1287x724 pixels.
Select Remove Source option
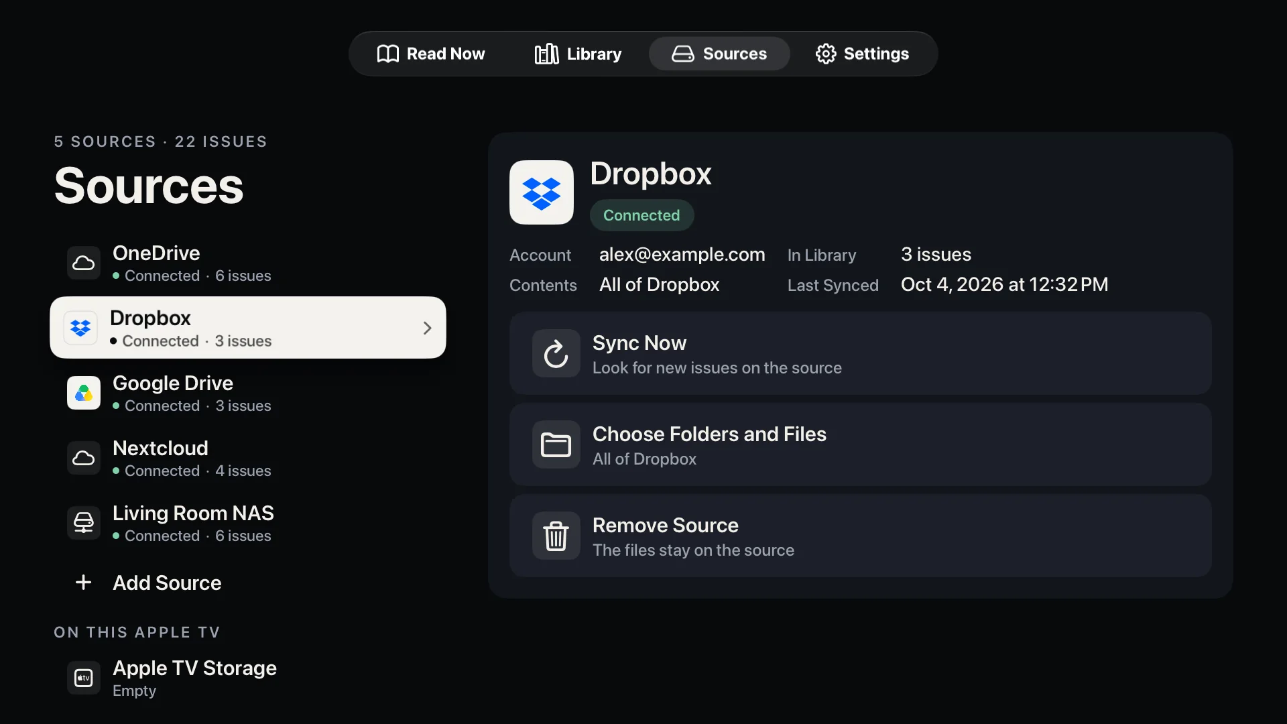861,536
